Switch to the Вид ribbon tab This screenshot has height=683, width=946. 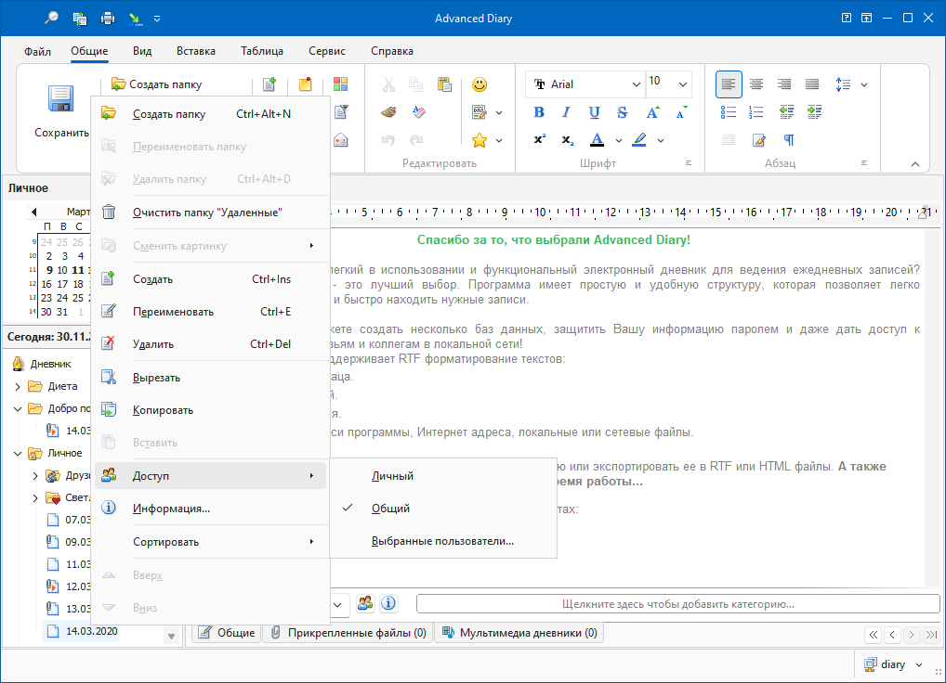point(142,51)
